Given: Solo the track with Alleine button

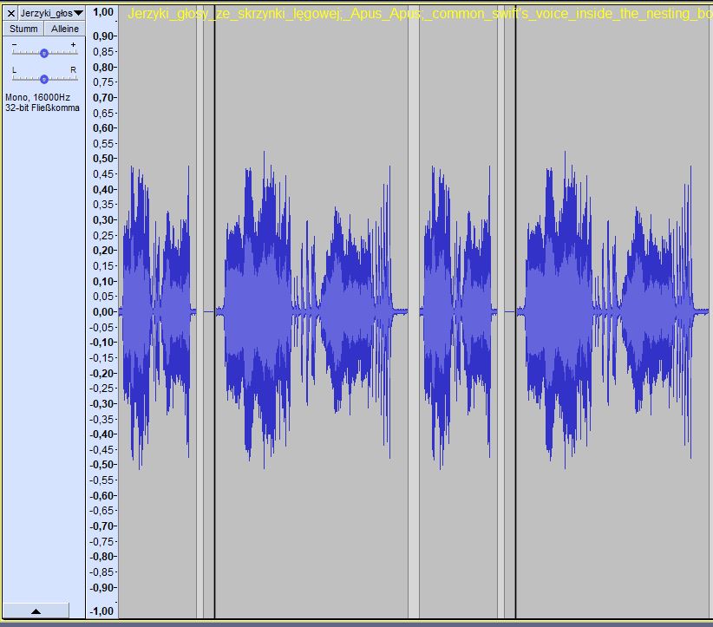Looking at the screenshot, I should tap(64, 29).
